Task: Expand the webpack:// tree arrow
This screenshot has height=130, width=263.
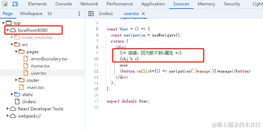Action: point(8,116)
